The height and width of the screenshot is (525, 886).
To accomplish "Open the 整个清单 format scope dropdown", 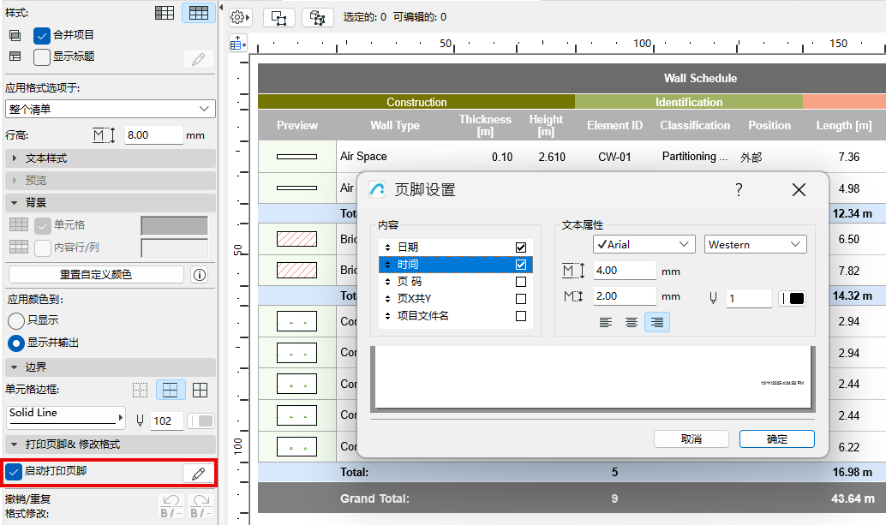I will (111, 109).
